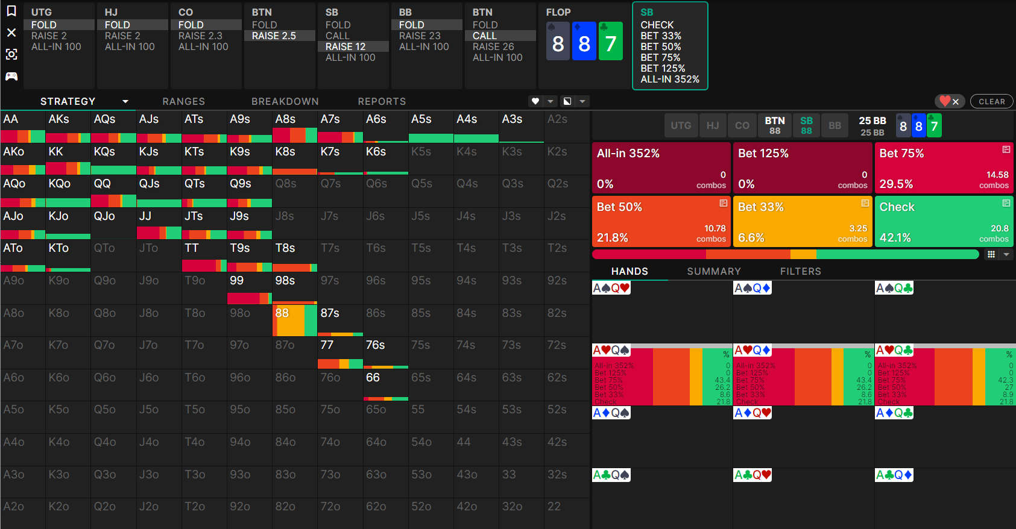The image size is (1016, 529).
Task: Open the FILTERS tab
Action: (x=801, y=271)
